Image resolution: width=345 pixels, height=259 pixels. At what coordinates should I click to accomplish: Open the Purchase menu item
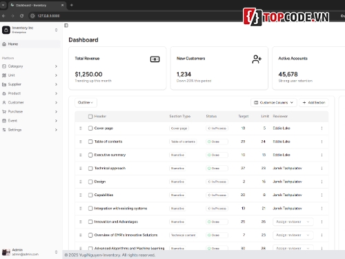[30, 112]
